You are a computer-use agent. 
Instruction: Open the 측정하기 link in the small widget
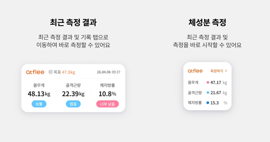(x=217, y=71)
